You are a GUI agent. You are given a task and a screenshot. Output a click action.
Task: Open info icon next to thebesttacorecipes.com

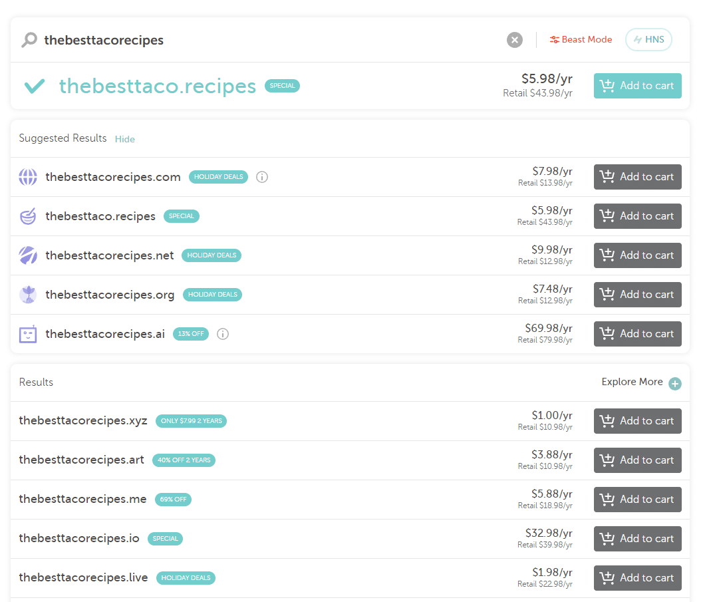262,177
